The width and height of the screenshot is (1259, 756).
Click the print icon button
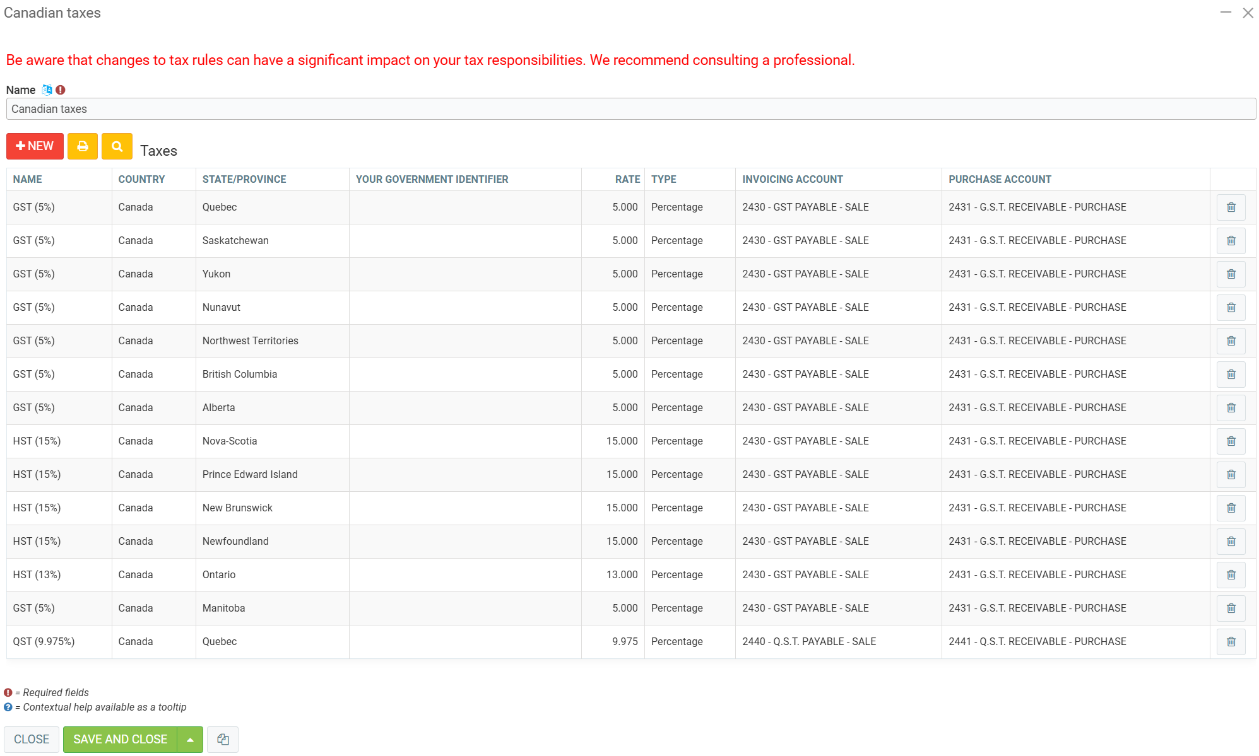83,146
